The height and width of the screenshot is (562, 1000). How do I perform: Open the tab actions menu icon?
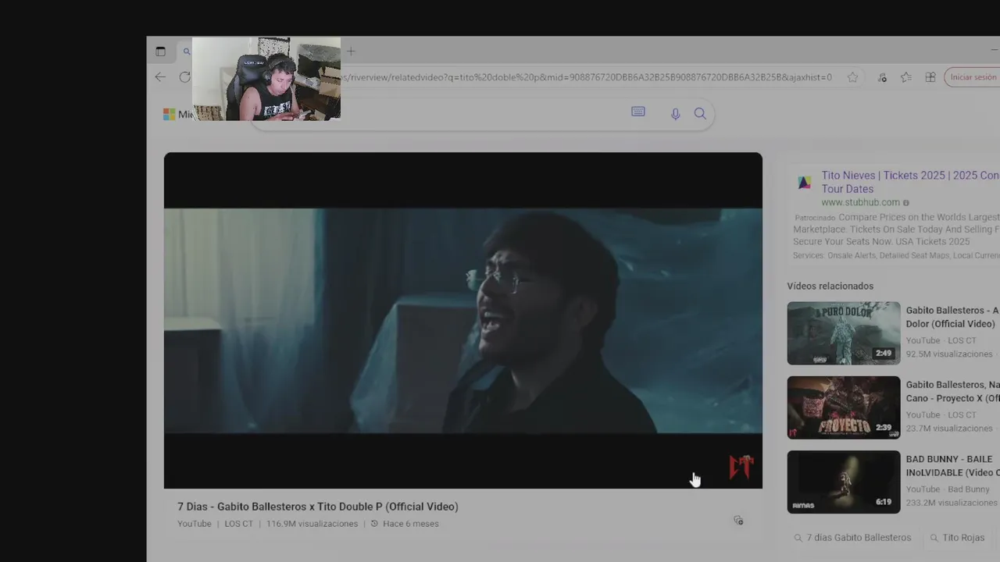coord(160,52)
